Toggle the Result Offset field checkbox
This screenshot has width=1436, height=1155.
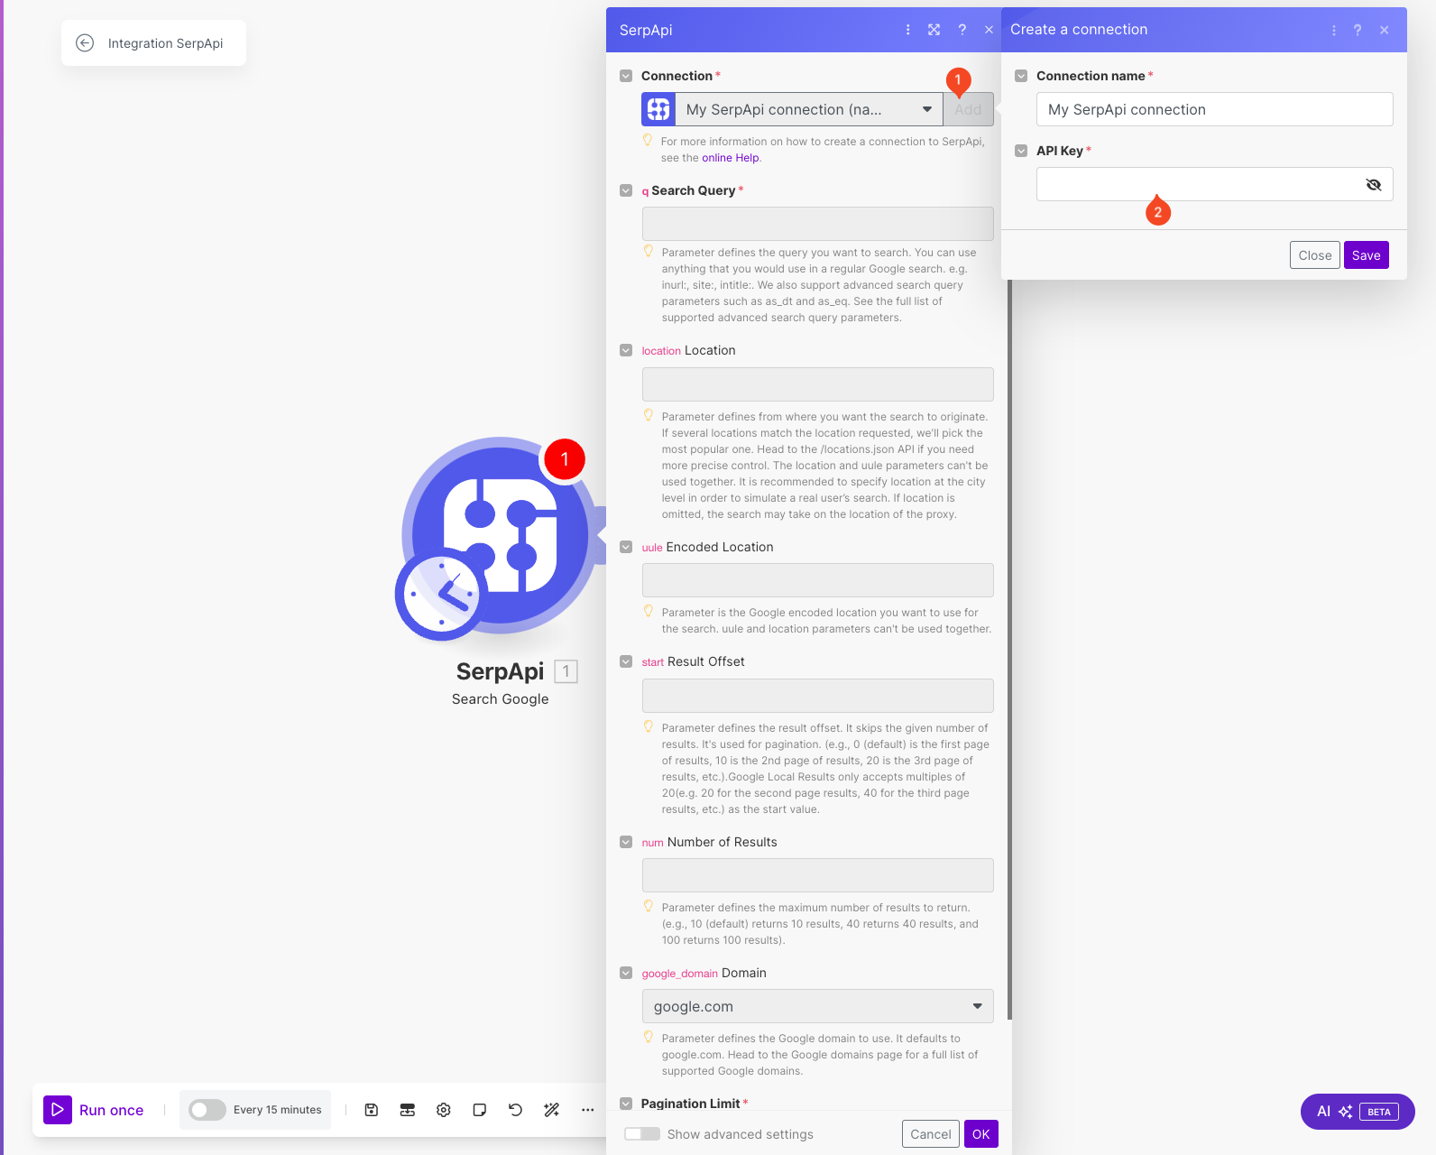(x=626, y=661)
